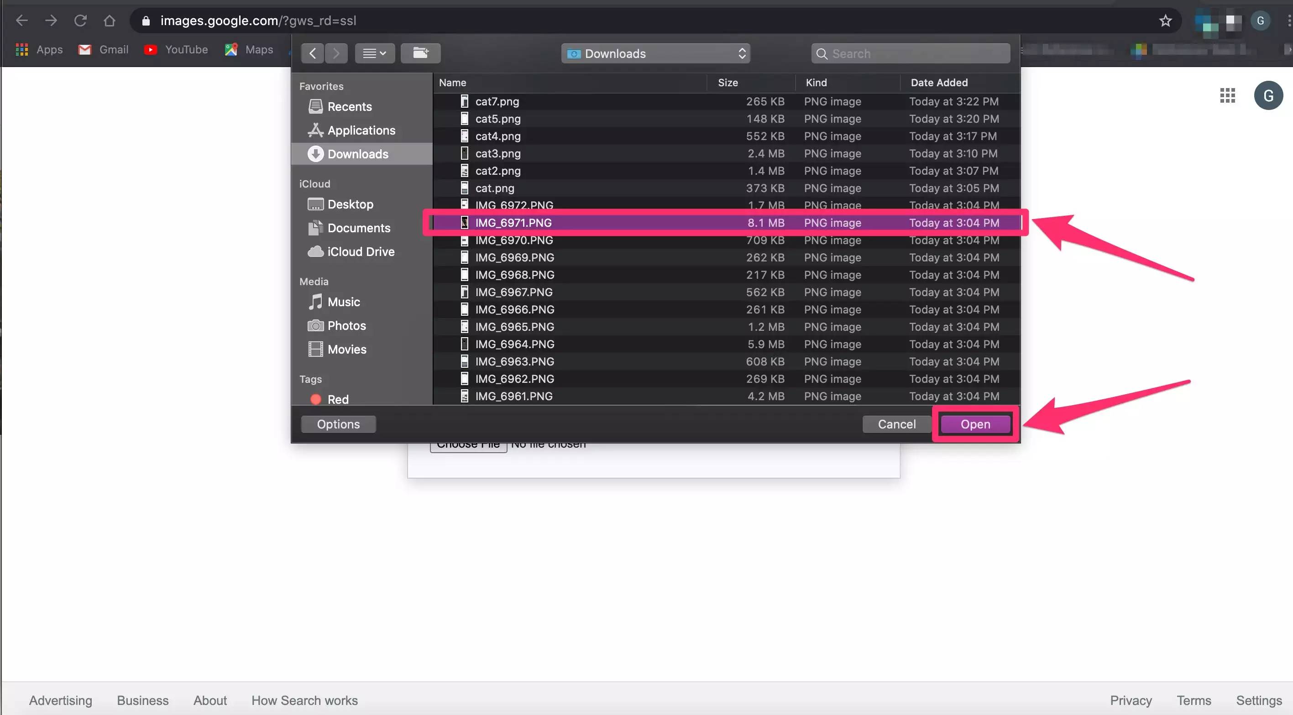Viewport: 1293px width, 715px height.
Task: Open the view options list dropdown
Action: [374, 53]
